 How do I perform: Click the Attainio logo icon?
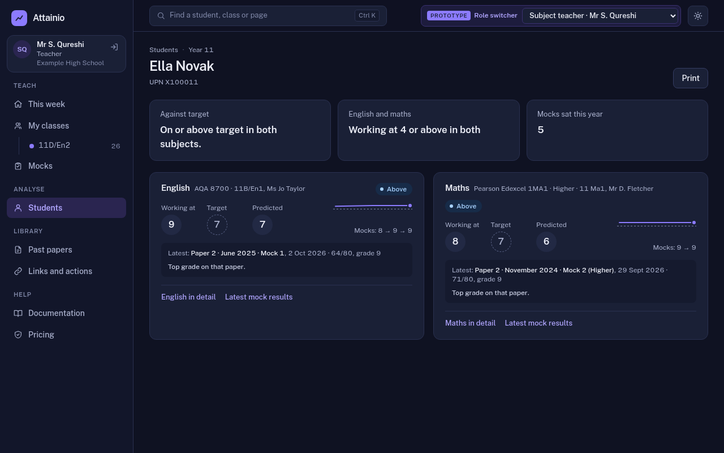[x=19, y=18]
